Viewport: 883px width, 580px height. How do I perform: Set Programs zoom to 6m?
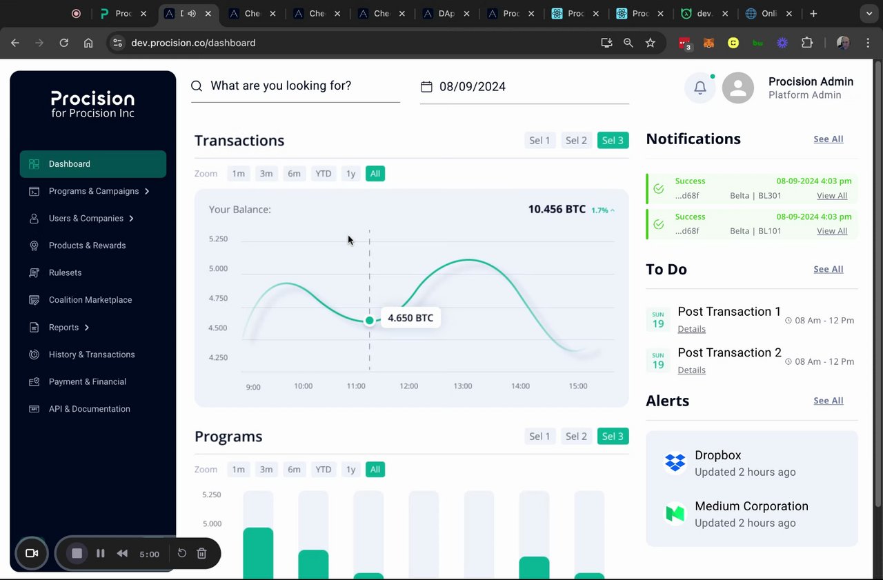click(x=294, y=470)
